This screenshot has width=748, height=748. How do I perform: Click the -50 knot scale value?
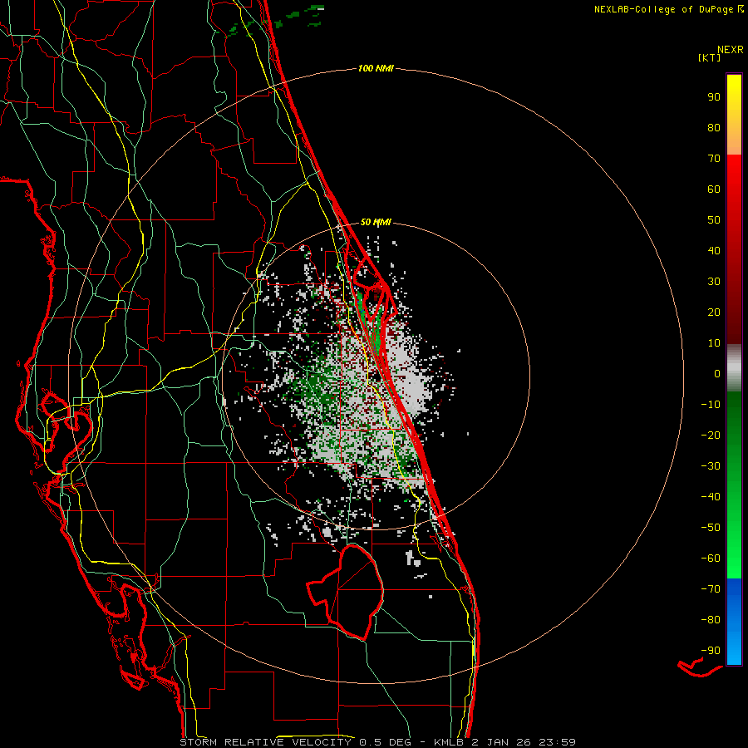click(x=711, y=528)
